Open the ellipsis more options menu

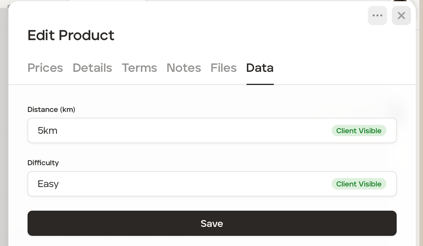click(377, 16)
